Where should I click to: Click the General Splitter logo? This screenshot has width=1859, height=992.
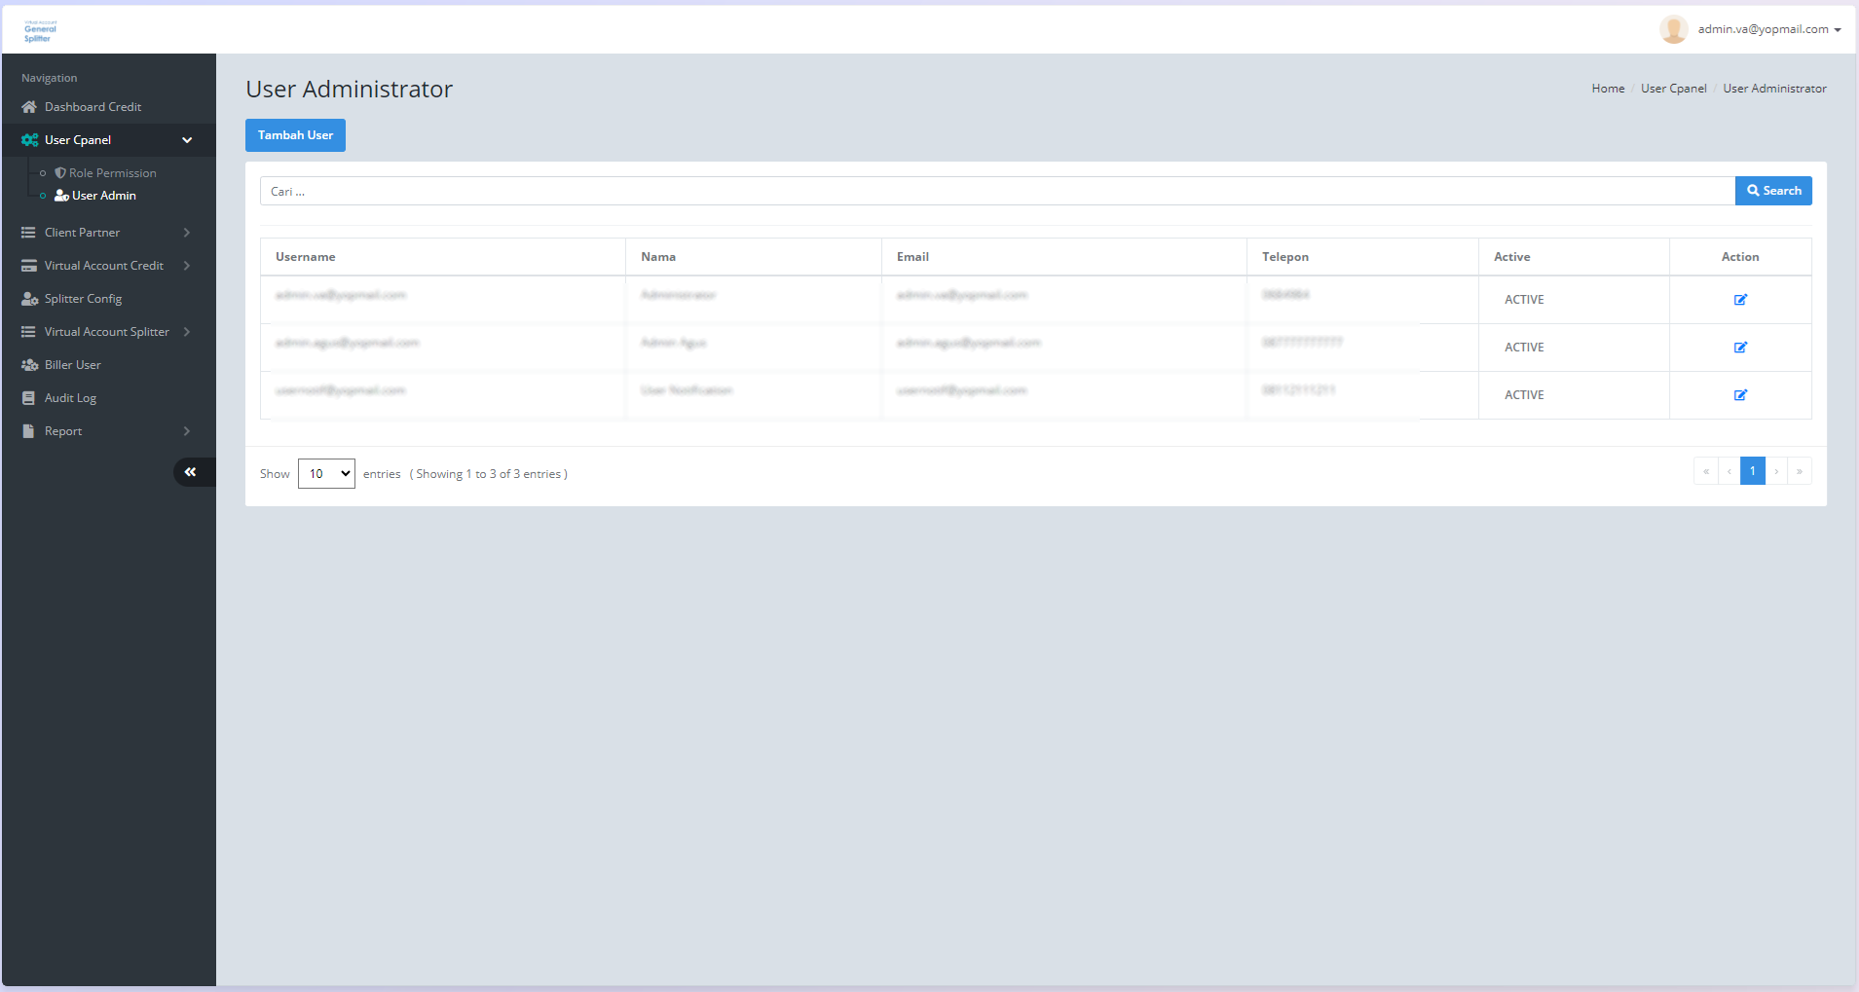tap(40, 30)
